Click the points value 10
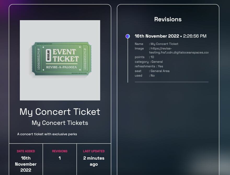This screenshot has width=230, height=175. pos(152,57)
